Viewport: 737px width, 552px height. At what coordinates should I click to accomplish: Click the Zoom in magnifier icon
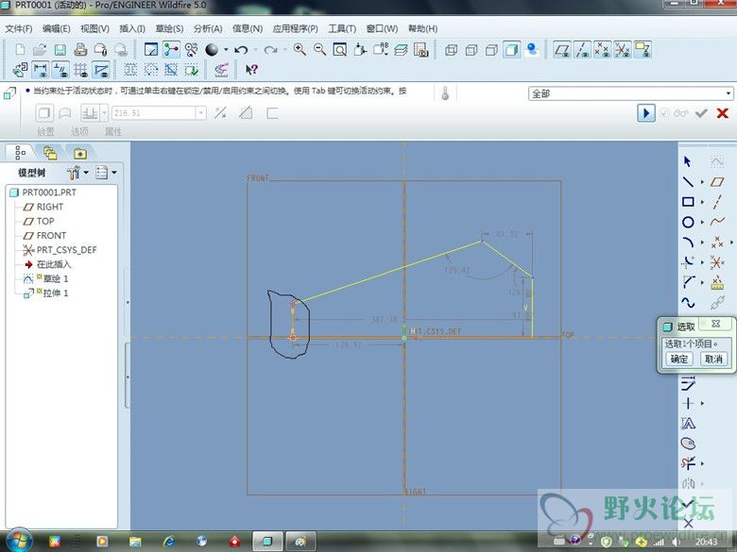pos(300,50)
